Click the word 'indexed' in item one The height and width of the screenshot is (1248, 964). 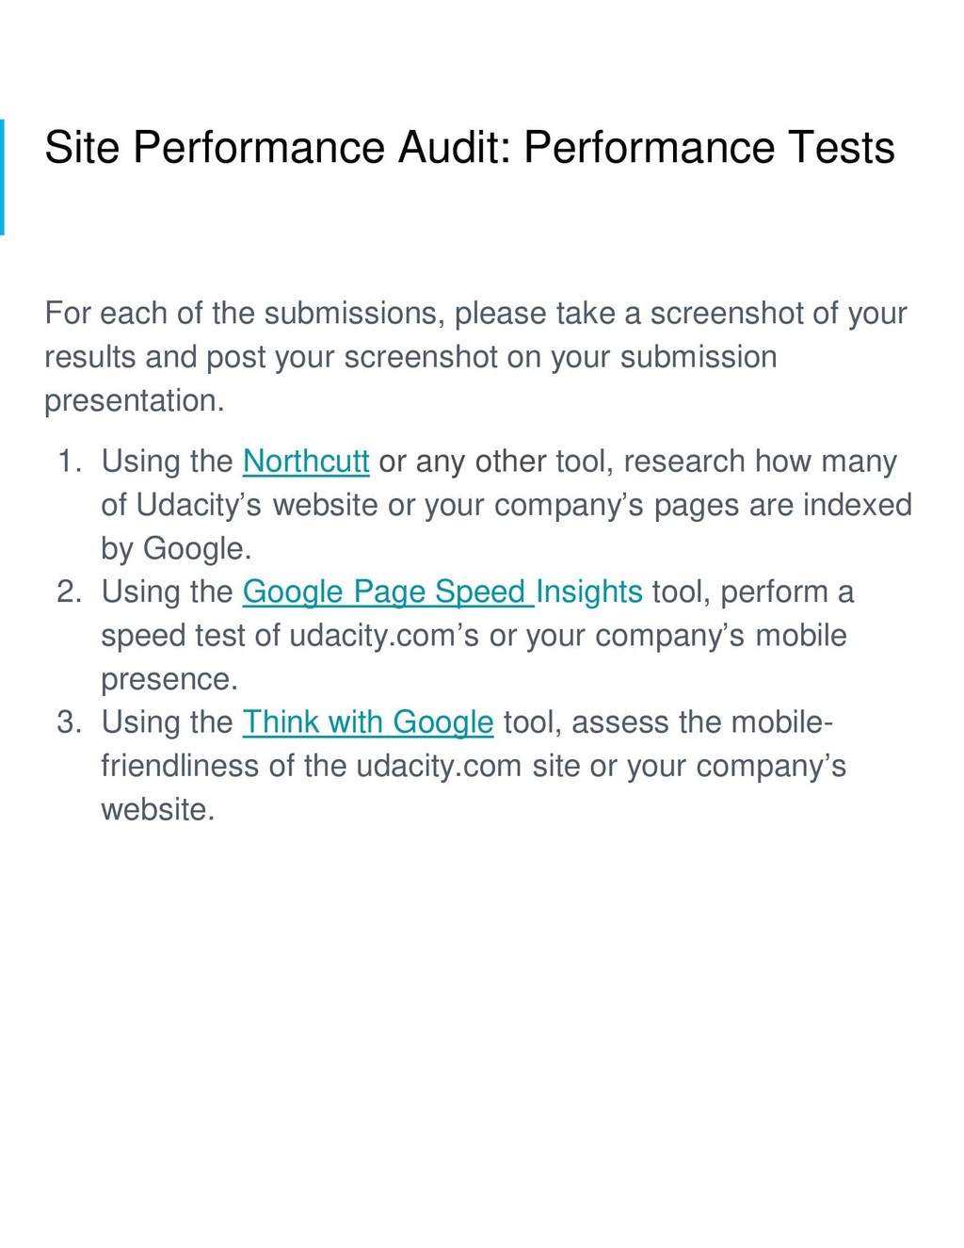point(857,505)
